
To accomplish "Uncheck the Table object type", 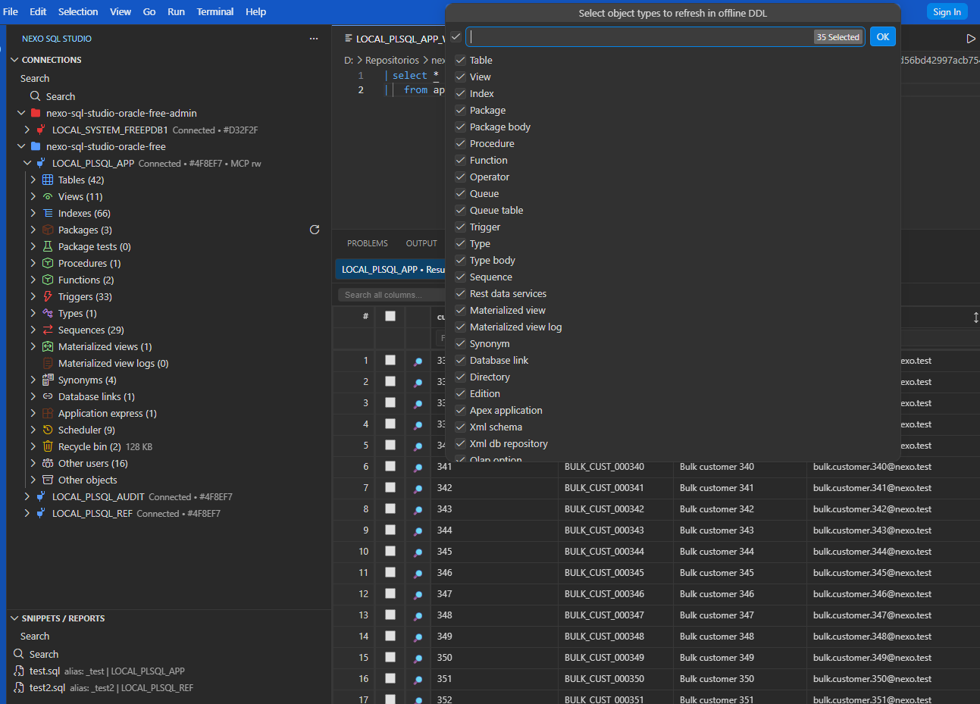I will [x=460, y=60].
